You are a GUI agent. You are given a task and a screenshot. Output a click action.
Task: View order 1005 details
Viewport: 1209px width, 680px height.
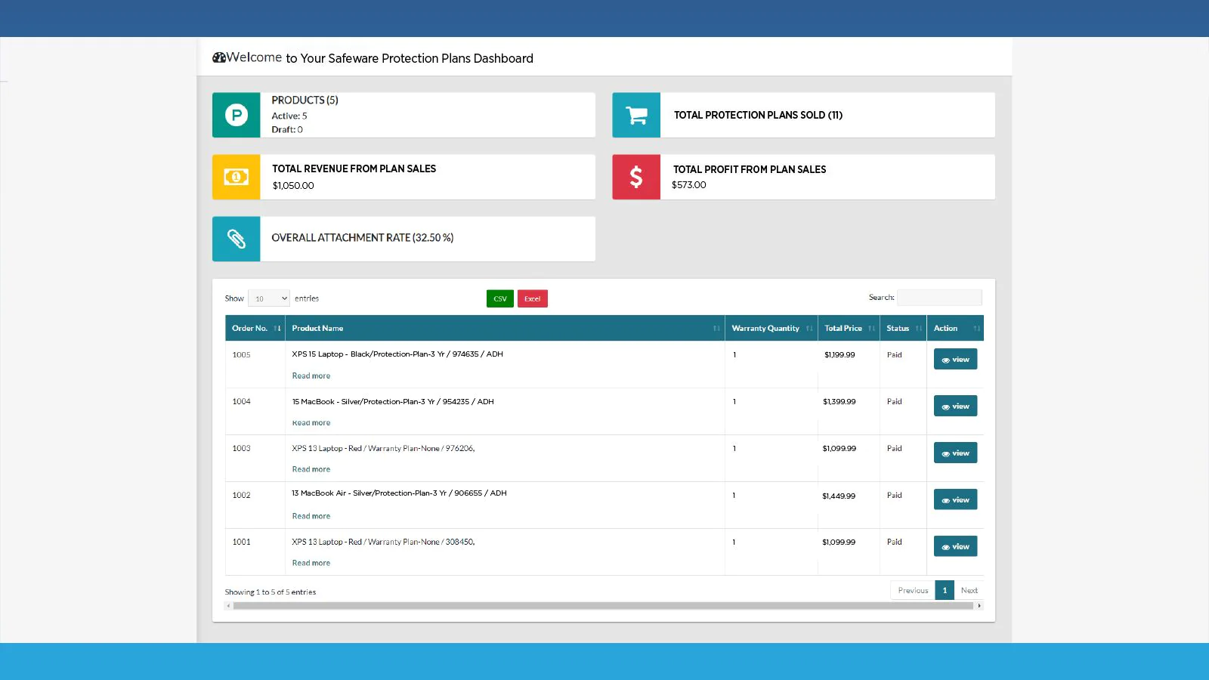tap(955, 359)
